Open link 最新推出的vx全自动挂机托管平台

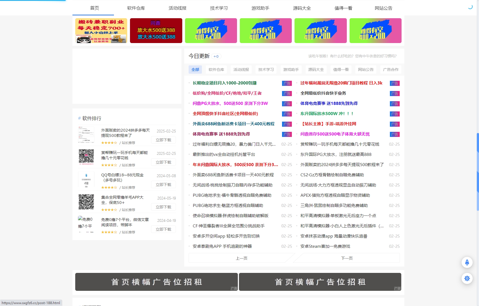(224, 155)
